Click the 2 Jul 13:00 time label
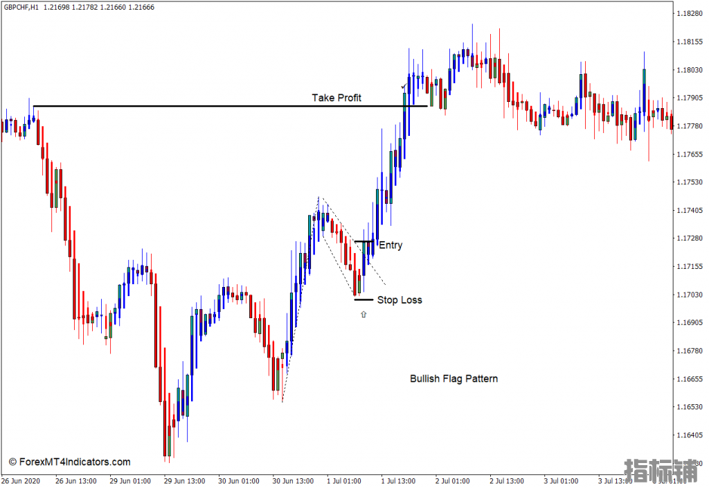The image size is (709, 488). tap(508, 481)
